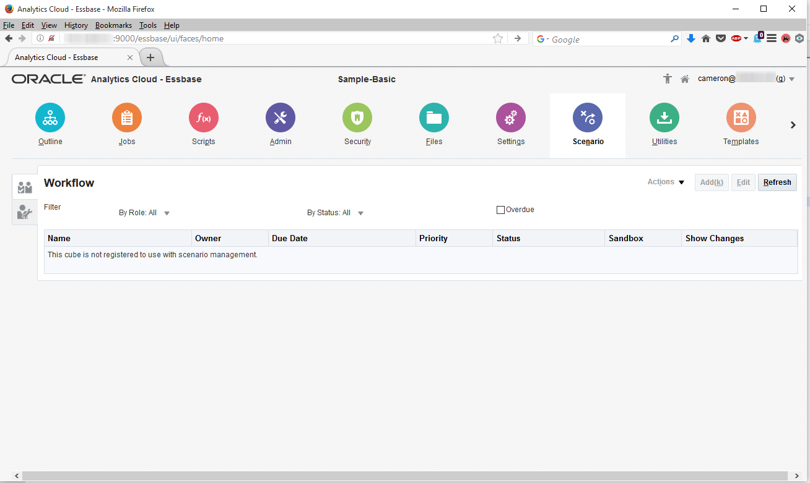
Task: Open Adblock Plus dropdown arrow
Action: coord(746,38)
